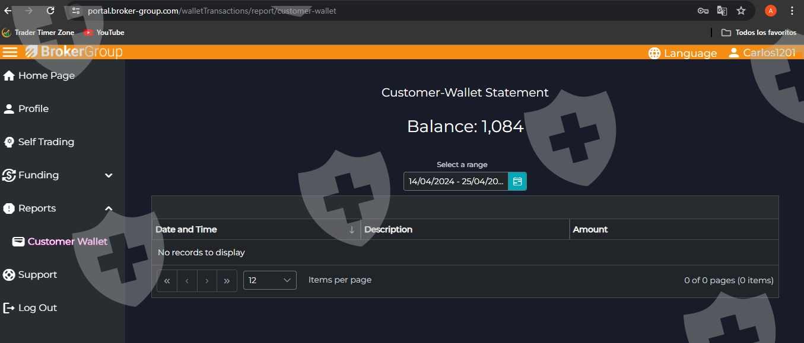
Task: Click the translate page icon
Action: pyautogui.click(x=722, y=11)
